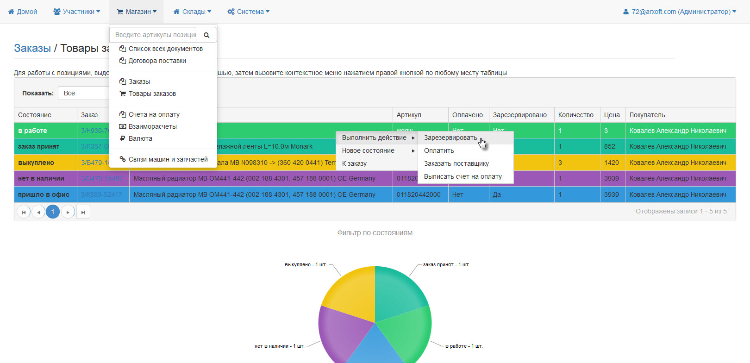Jump to the last page of results

click(x=83, y=212)
